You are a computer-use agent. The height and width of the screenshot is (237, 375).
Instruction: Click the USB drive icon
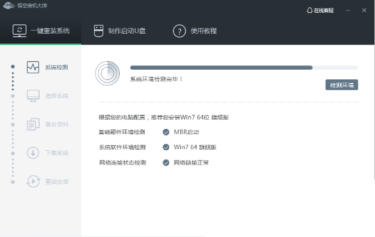point(98,31)
